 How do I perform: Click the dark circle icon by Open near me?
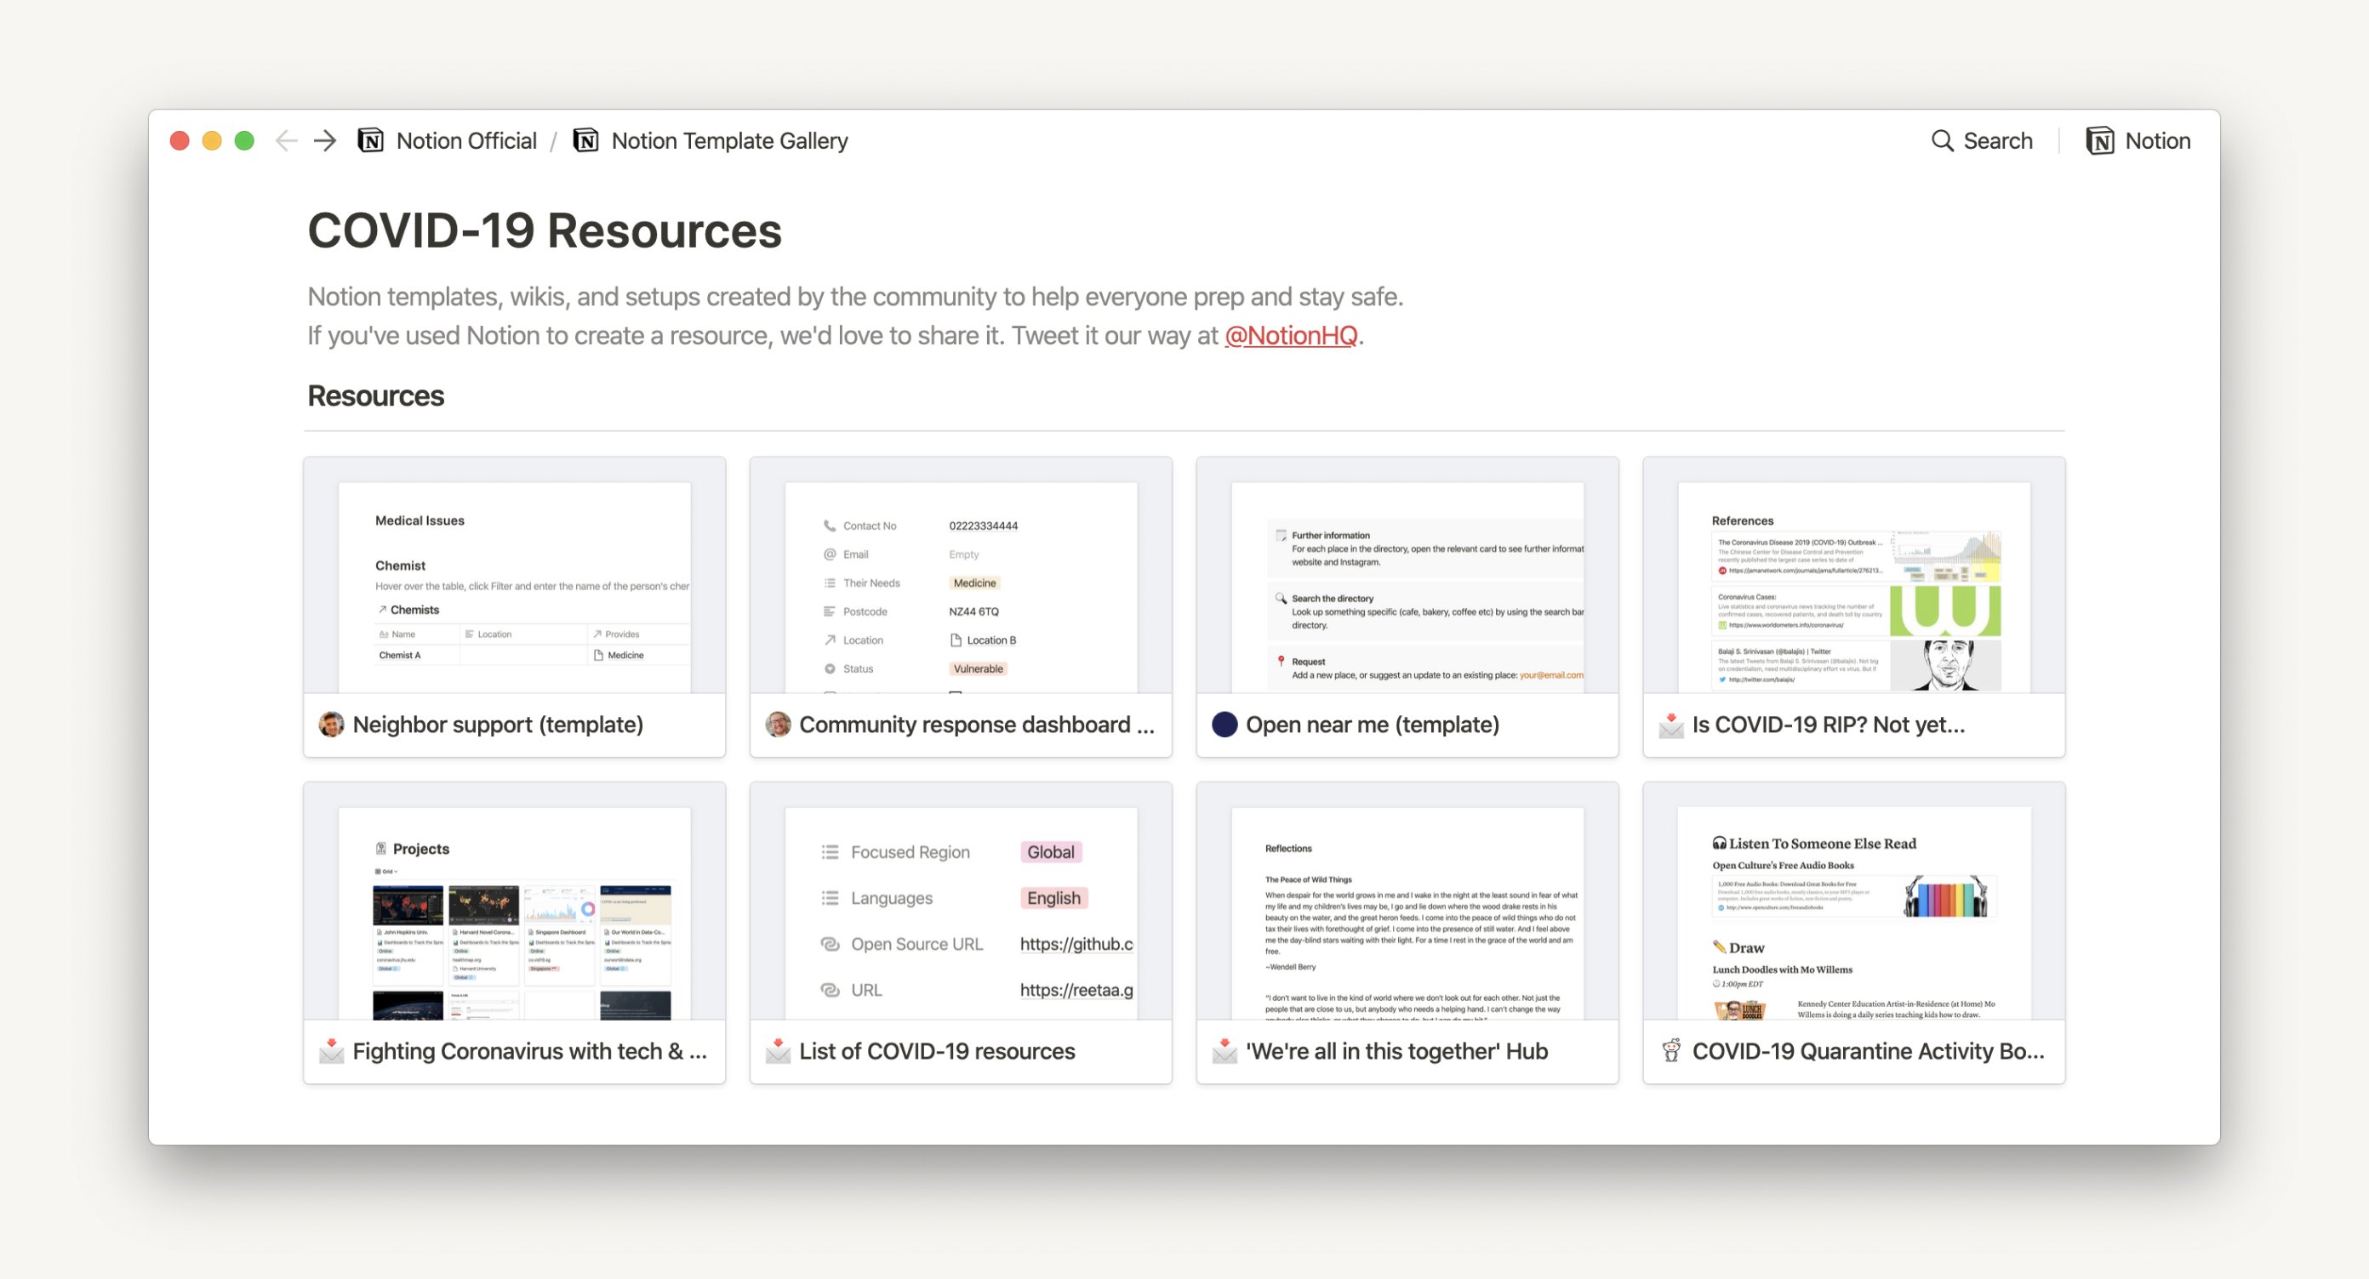[x=1224, y=724]
